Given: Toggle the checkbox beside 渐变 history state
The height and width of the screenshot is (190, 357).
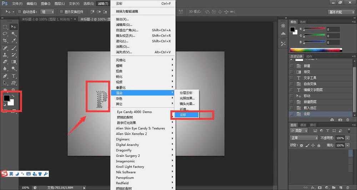Looking at the screenshot, I should pyautogui.click(x=291, y=72).
